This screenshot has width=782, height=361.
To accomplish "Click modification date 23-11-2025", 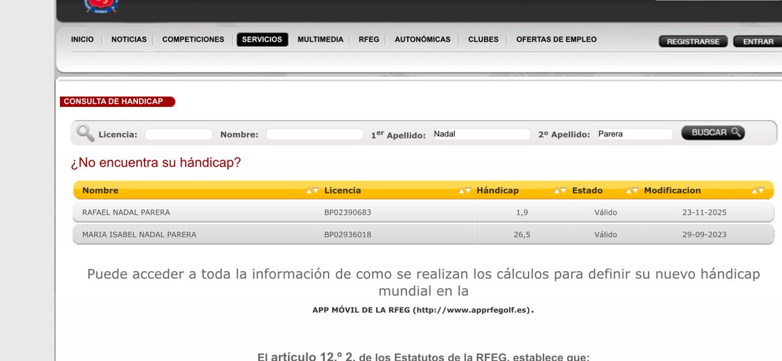I will [x=704, y=212].
